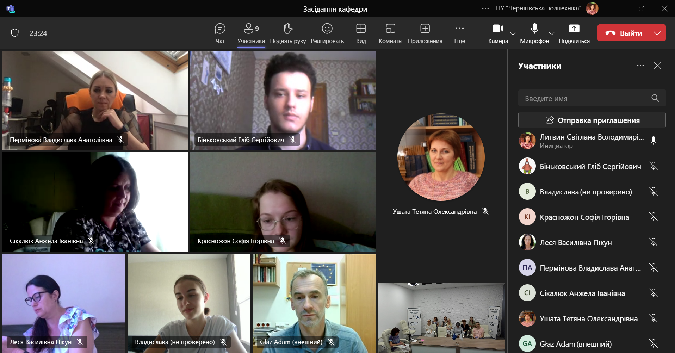Image resolution: width=675 pixels, height=353 pixels.
Task: Open breakout rooms (Комнаты)
Action: pyautogui.click(x=390, y=33)
